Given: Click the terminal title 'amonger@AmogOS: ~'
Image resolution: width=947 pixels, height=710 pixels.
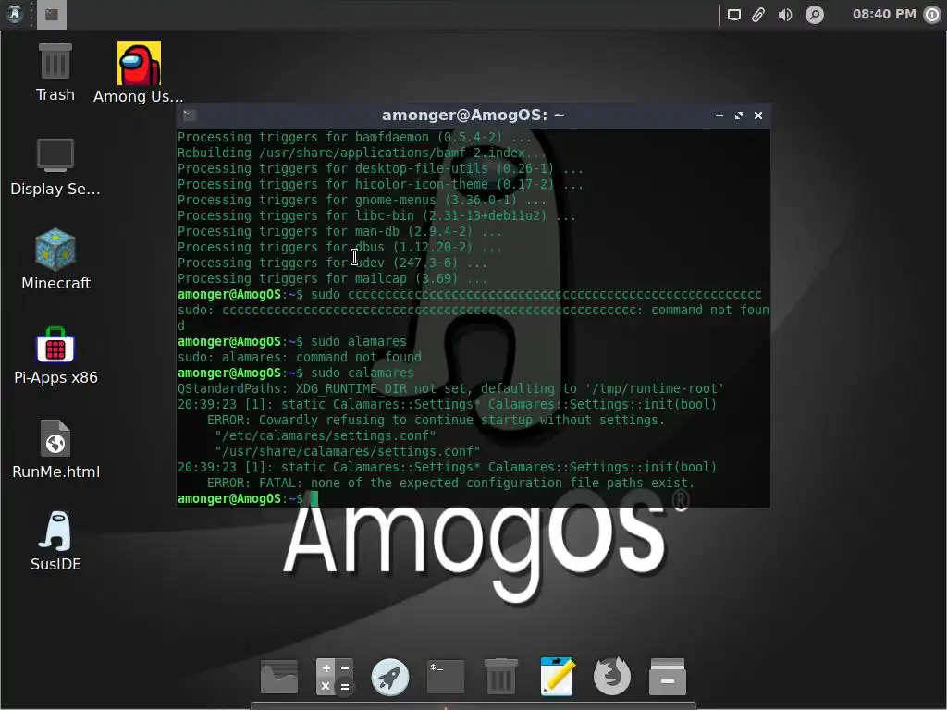Looking at the screenshot, I should [x=473, y=115].
